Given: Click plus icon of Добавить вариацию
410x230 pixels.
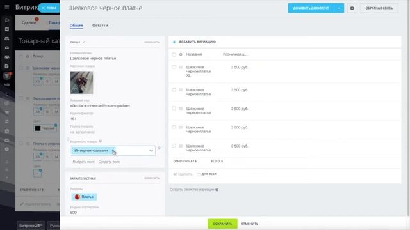Looking at the screenshot, I should click(174, 42).
